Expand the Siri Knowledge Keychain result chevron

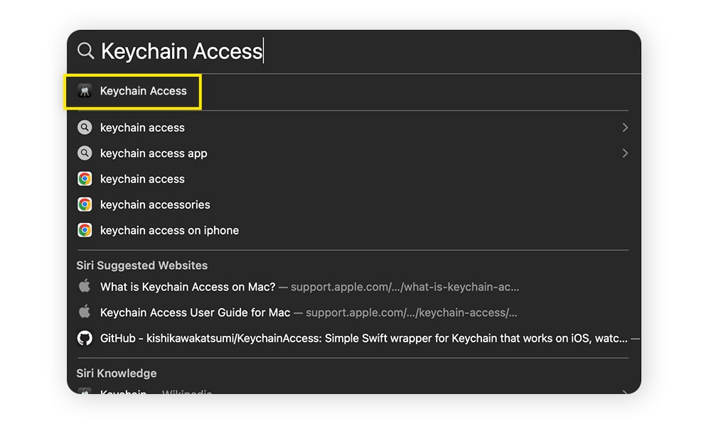[625, 392]
